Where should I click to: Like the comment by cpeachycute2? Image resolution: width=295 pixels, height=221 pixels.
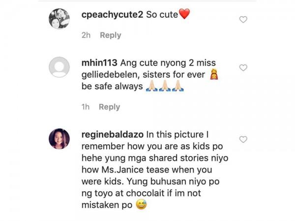tap(243, 20)
